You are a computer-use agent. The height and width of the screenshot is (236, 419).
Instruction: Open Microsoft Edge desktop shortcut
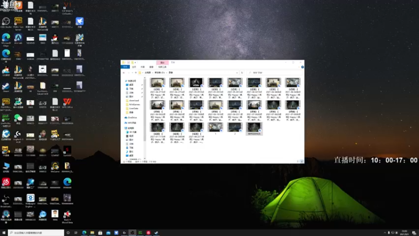tap(6, 40)
